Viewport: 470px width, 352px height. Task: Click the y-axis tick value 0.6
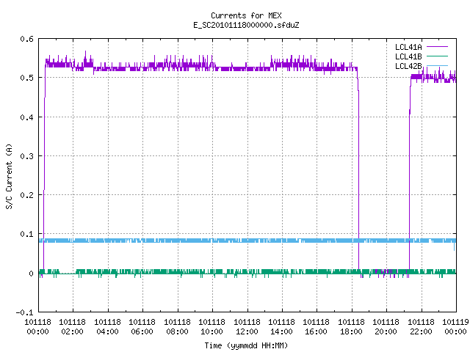click(26, 39)
